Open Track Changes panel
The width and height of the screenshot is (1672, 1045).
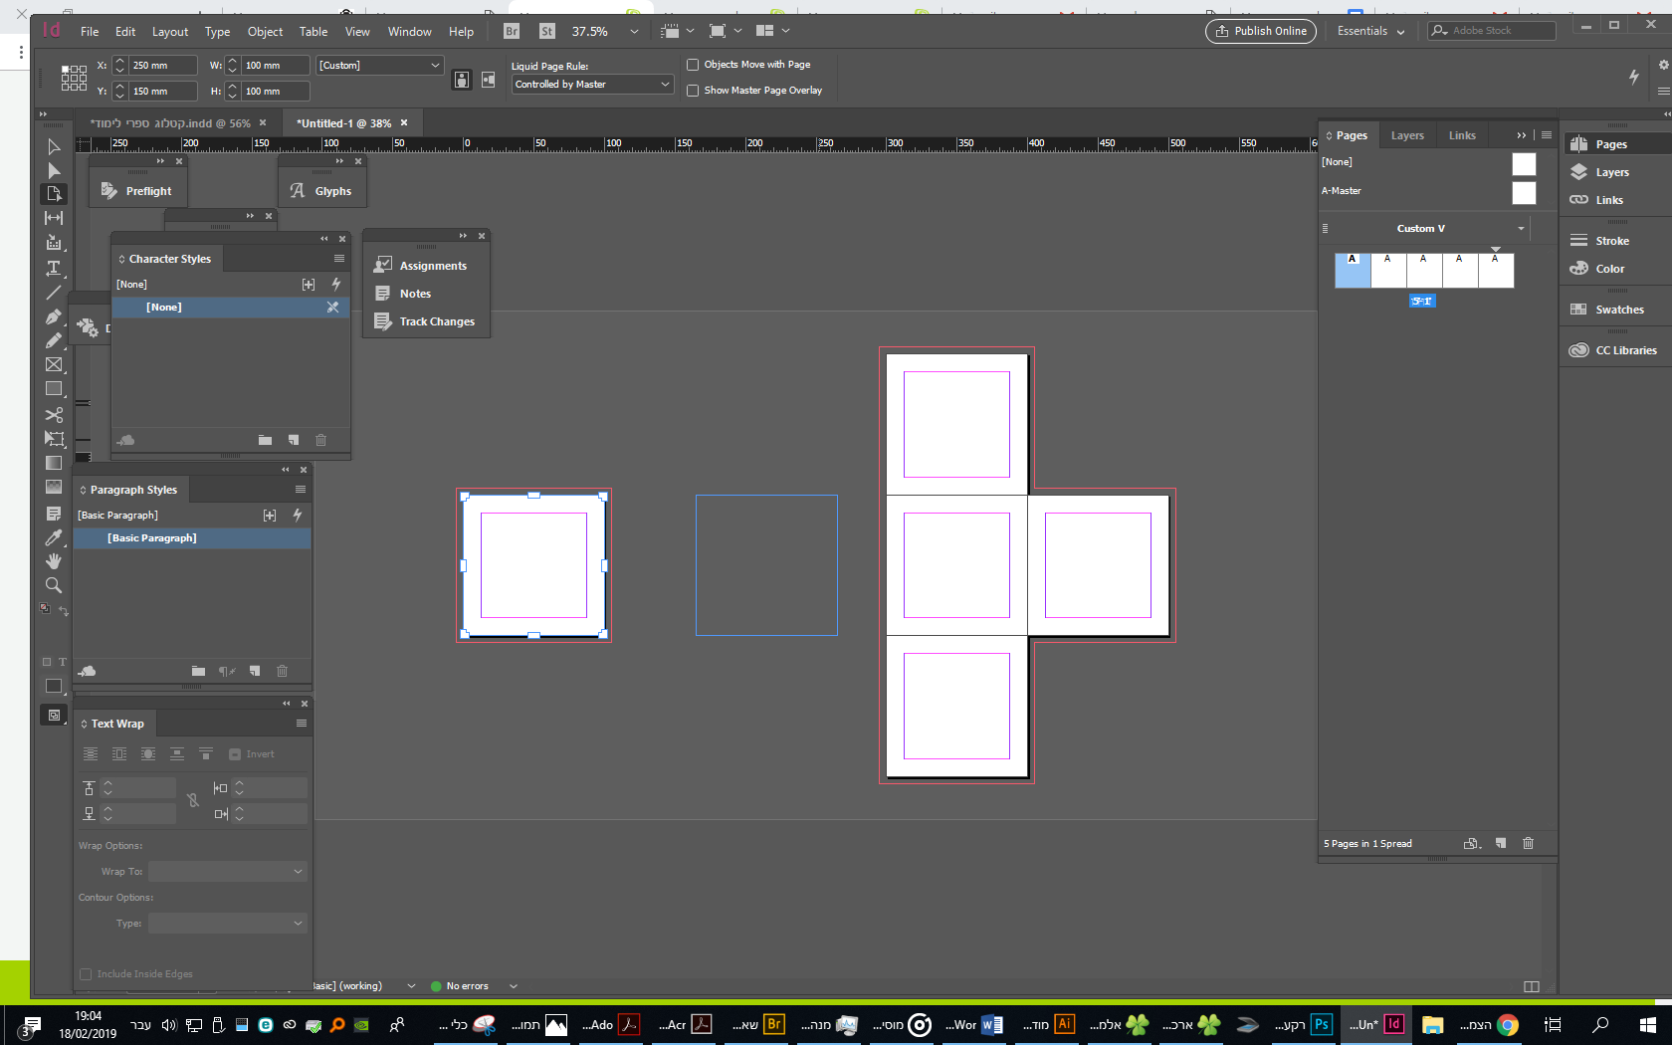tap(436, 321)
